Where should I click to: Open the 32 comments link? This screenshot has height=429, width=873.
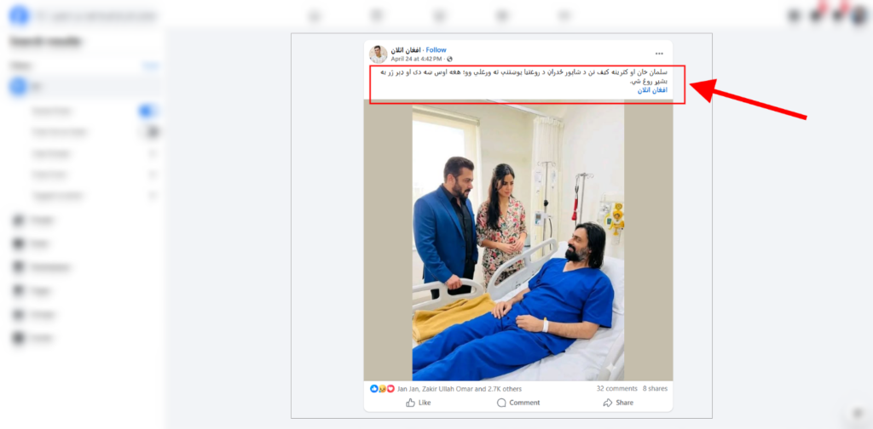[x=617, y=388]
